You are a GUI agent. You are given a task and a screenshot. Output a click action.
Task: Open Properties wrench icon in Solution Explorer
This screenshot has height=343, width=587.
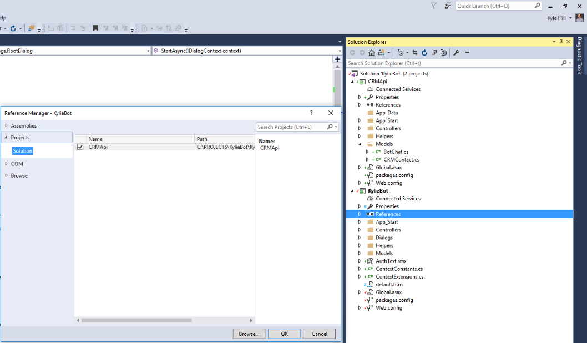[x=456, y=52]
